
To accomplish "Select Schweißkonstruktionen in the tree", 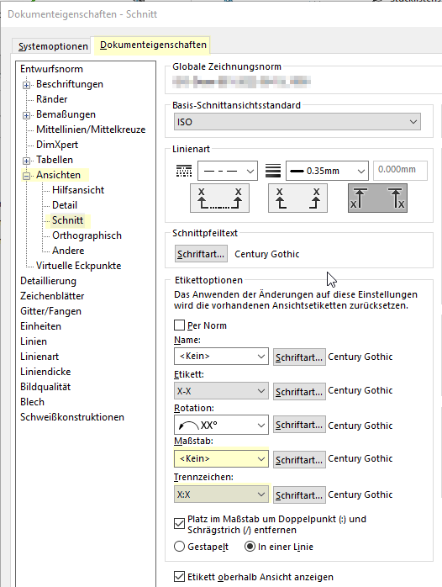I will coord(72,417).
